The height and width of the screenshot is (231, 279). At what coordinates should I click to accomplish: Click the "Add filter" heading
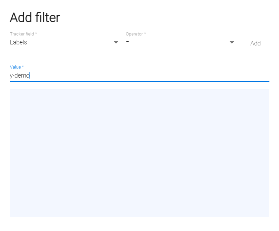click(x=35, y=17)
